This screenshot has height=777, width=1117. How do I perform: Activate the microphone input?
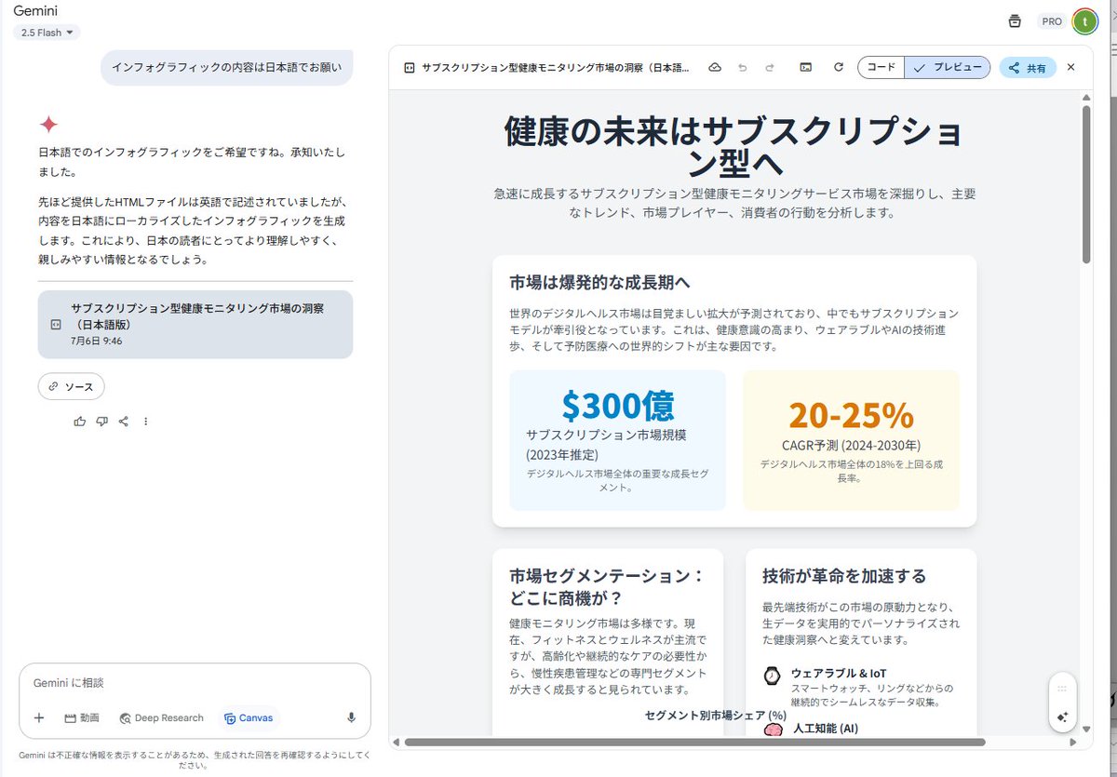[x=352, y=717]
